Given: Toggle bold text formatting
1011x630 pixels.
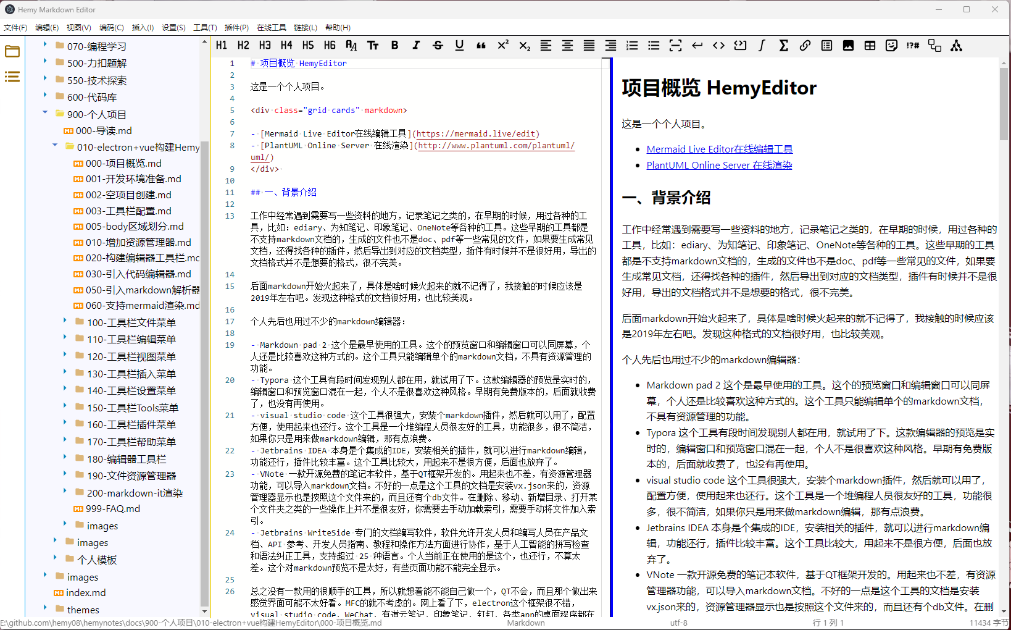Looking at the screenshot, I should (x=394, y=45).
